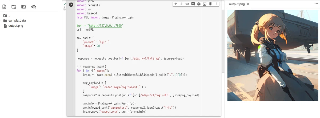Mirror the cell in a tab
Image resolution: width=320 pixels, height=118 pixels.
205,4
